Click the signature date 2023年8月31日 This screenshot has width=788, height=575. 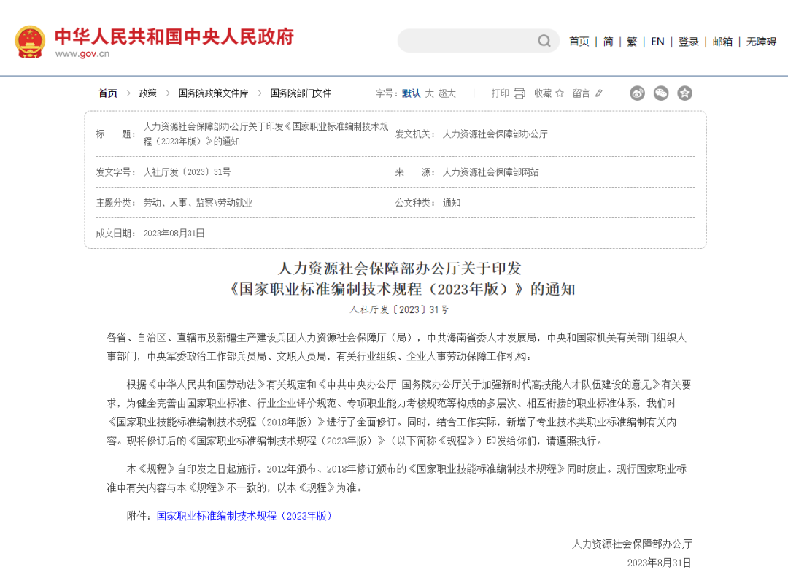point(659,563)
